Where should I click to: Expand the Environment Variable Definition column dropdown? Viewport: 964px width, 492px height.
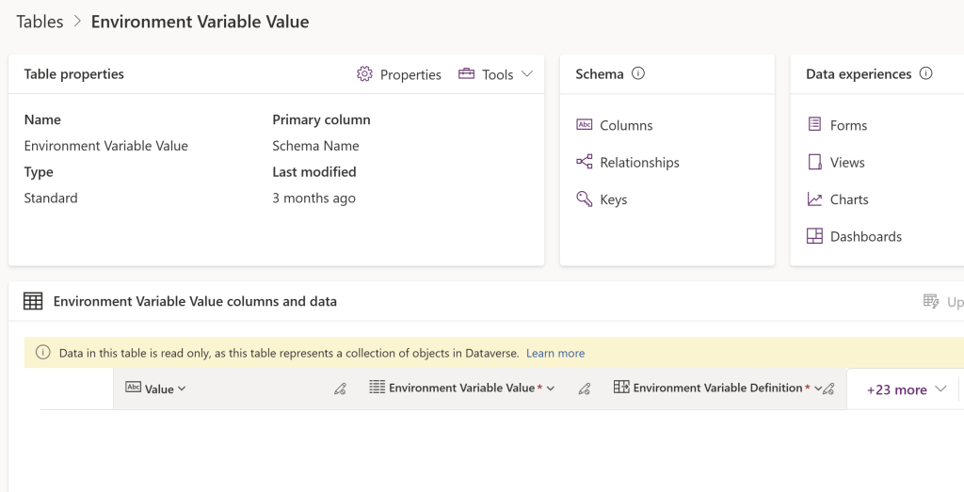coord(817,389)
